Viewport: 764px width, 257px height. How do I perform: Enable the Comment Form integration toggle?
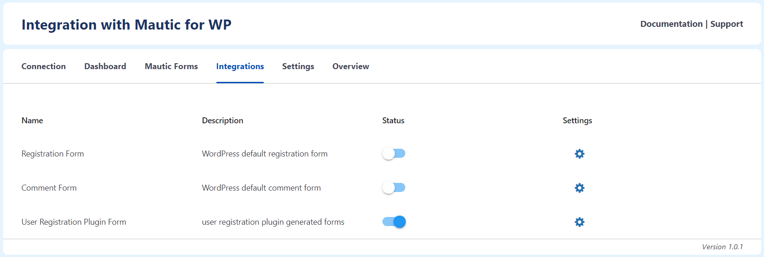393,188
